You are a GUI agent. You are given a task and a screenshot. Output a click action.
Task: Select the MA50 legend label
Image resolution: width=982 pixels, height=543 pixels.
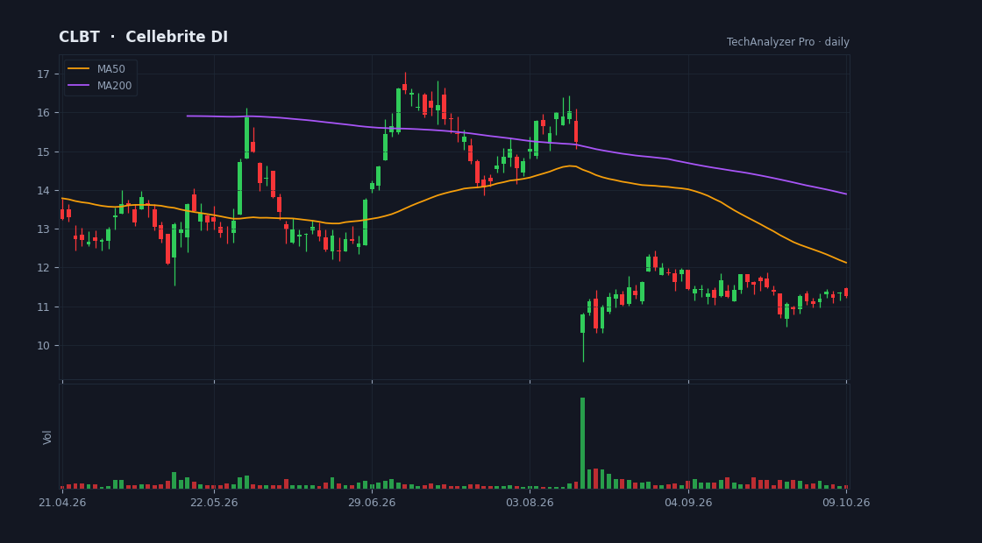pos(110,69)
